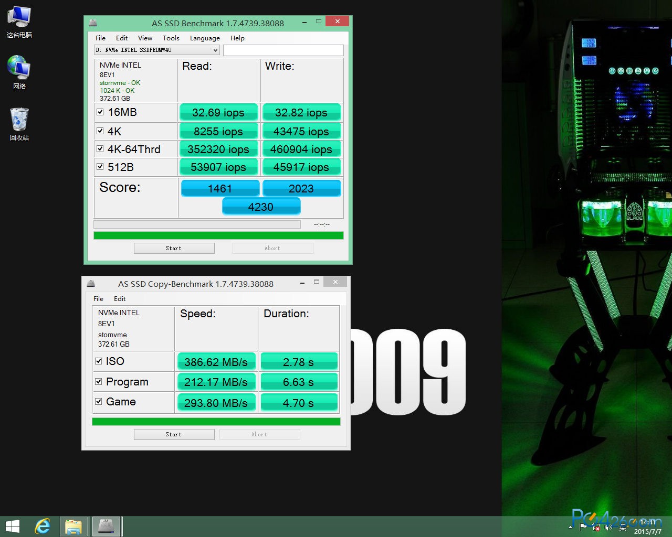
Task: Click the 53907 iops read result
Action: pos(218,167)
